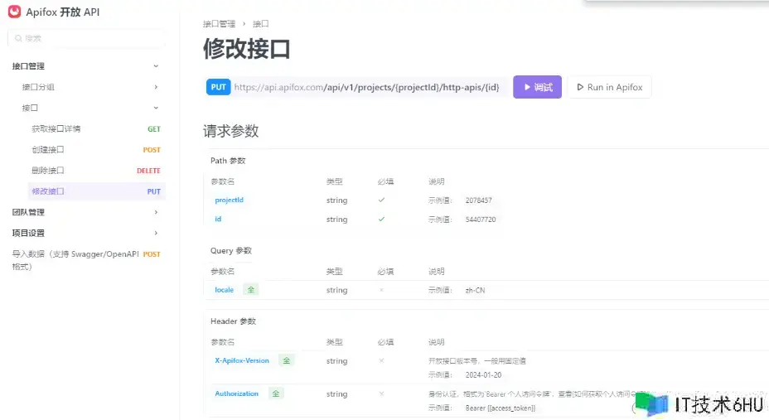Viewport: 769px width, 420px height.
Task: Click the magnifier icon in the search box
Action: point(18,38)
